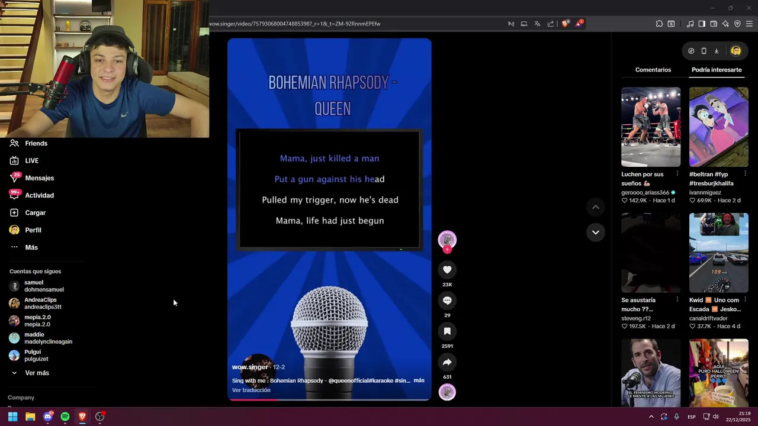758x426 pixels.
Task: Click the ESP language indicator
Action: (x=692, y=417)
